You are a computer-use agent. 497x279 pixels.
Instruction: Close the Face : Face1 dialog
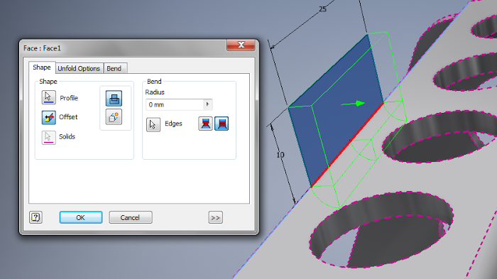coord(241,45)
